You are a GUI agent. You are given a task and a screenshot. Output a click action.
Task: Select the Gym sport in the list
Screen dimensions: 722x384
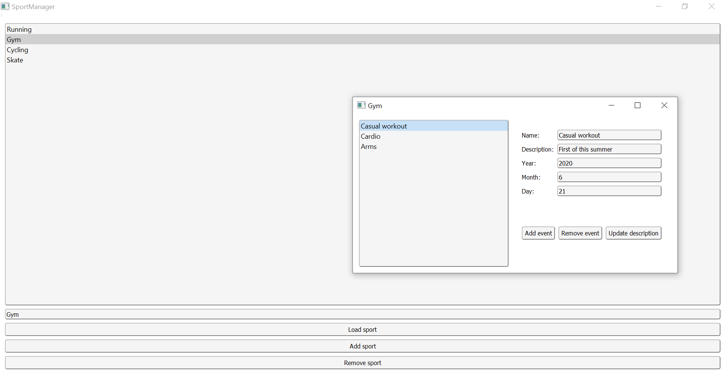[x=14, y=39]
